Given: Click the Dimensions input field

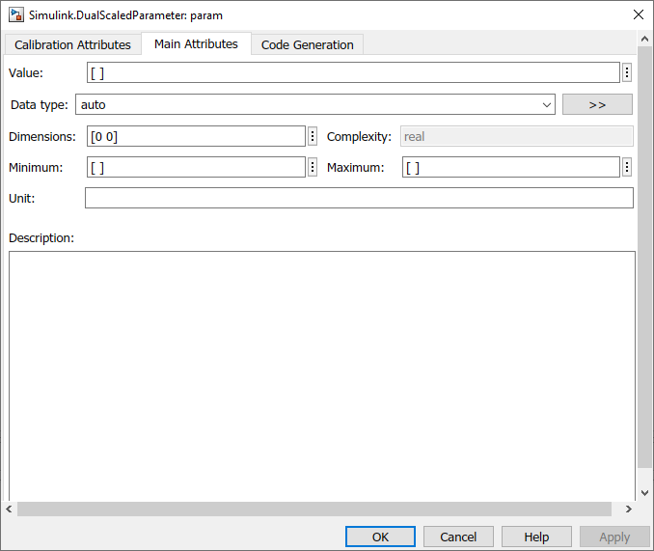Looking at the screenshot, I should [196, 136].
